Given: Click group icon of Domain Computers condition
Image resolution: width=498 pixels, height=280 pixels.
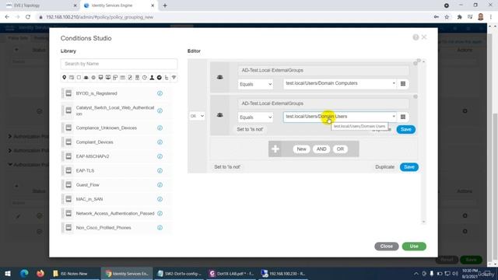Looking at the screenshot, I should pyautogui.click(x=219, y=77).
